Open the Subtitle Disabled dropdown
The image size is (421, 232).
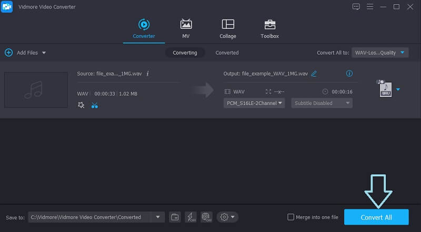click(x=323, y=103)
